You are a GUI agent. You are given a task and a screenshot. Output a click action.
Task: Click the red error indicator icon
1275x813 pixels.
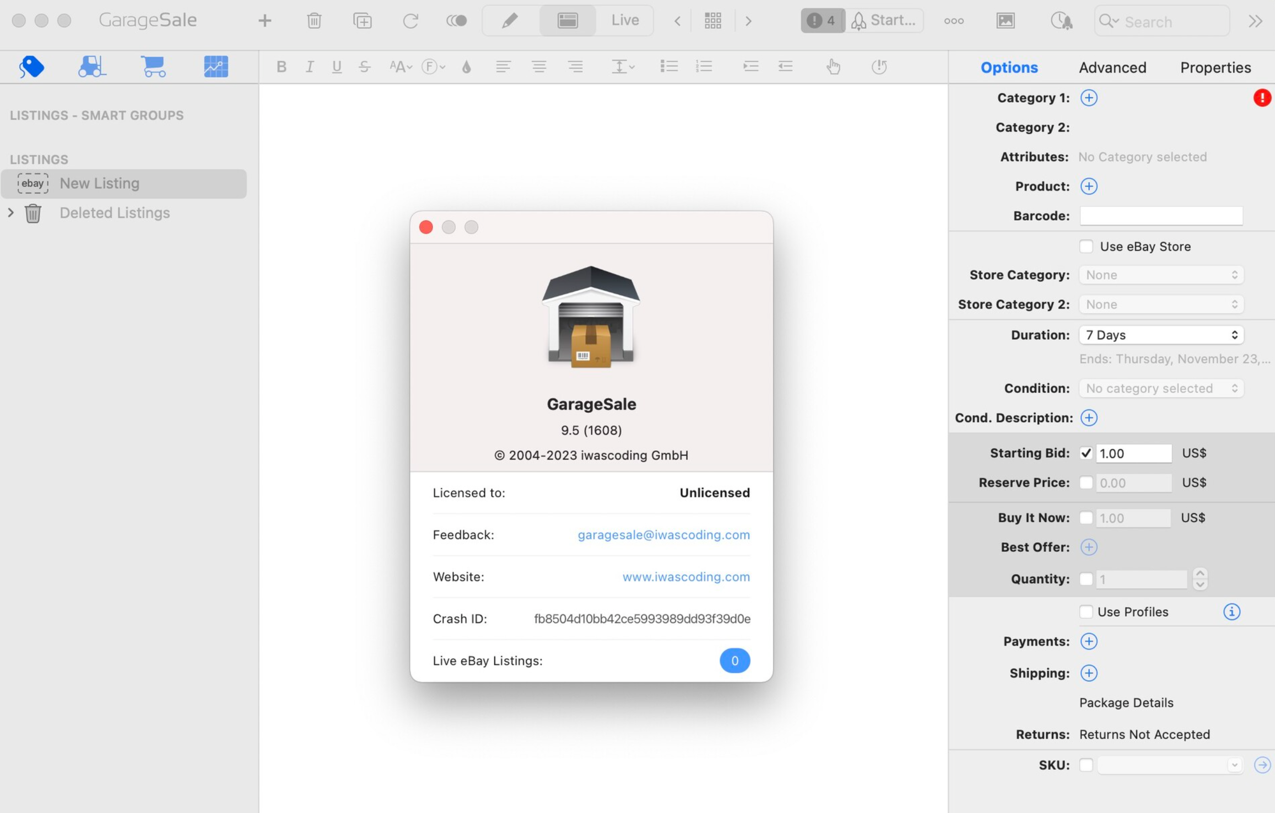1262,97
